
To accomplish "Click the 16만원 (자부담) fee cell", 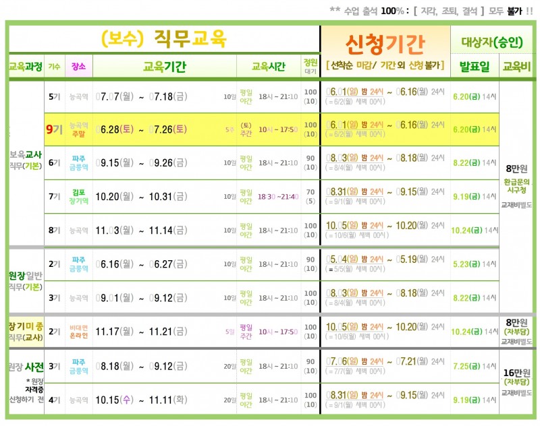I will 516,377.
